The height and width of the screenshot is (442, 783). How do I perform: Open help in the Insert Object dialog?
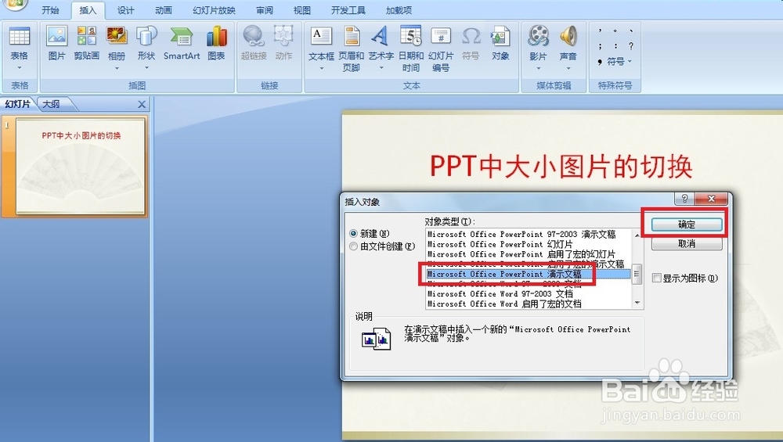tap(684, 199)
